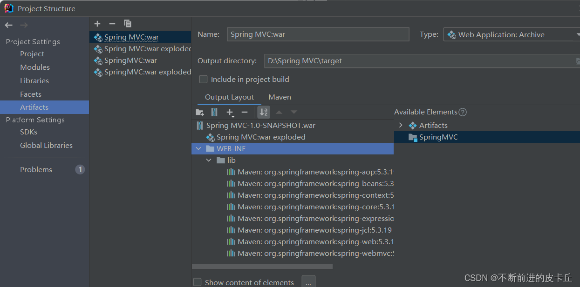580x287 pixels.
Task: Add copy of element in output layout
Action: click(x=230, y=112)
